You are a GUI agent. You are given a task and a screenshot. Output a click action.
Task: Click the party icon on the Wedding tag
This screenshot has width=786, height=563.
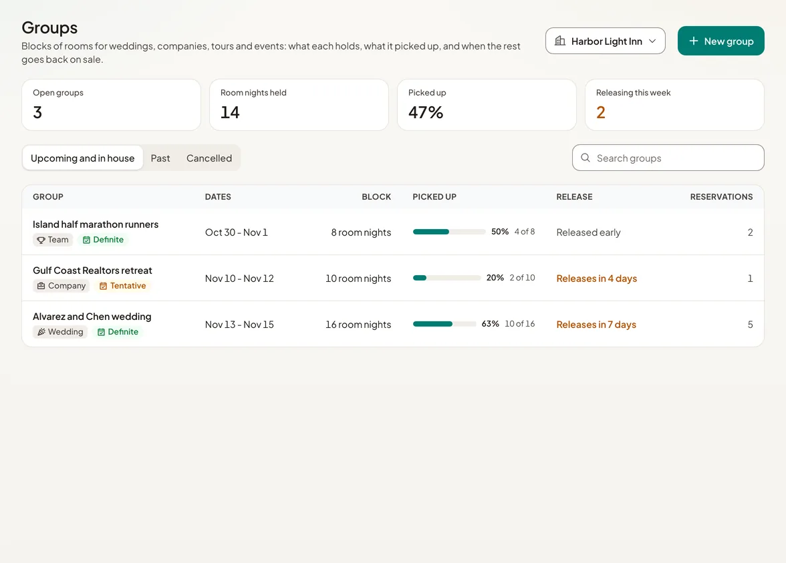[41, 332]
